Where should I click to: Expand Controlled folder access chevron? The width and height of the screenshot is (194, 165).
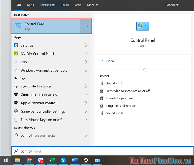tap(86, 95)
